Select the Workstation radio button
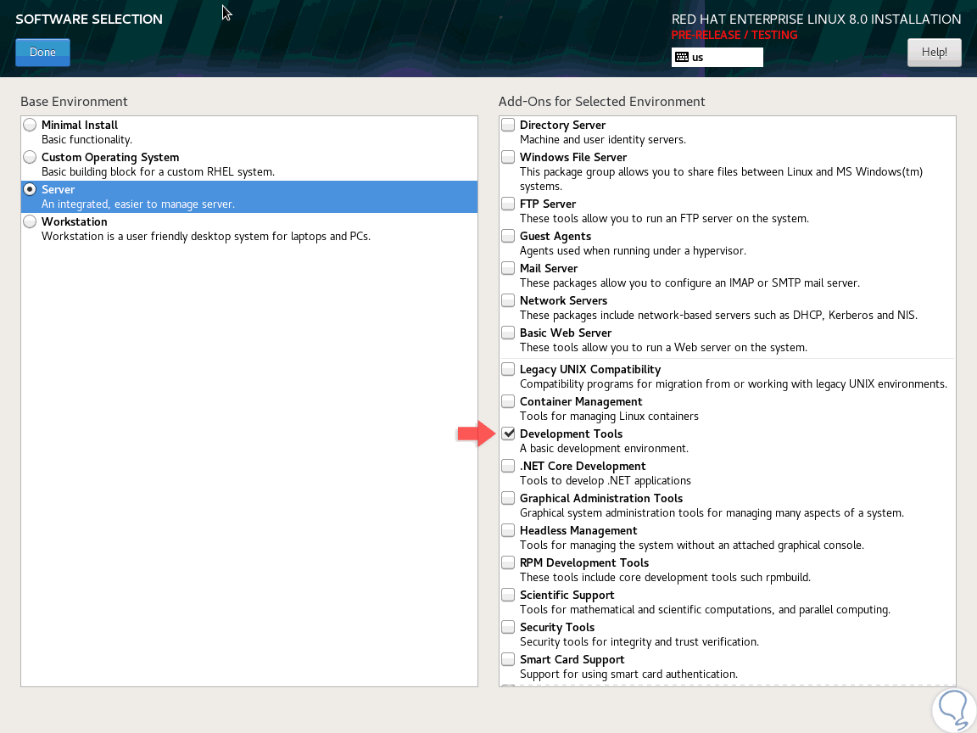This screenshot has height=733, width=977. pos(30,222)
